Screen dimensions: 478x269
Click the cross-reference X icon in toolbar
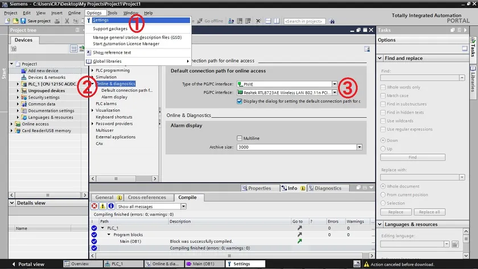pyautogui.click(x=258, y=21)
